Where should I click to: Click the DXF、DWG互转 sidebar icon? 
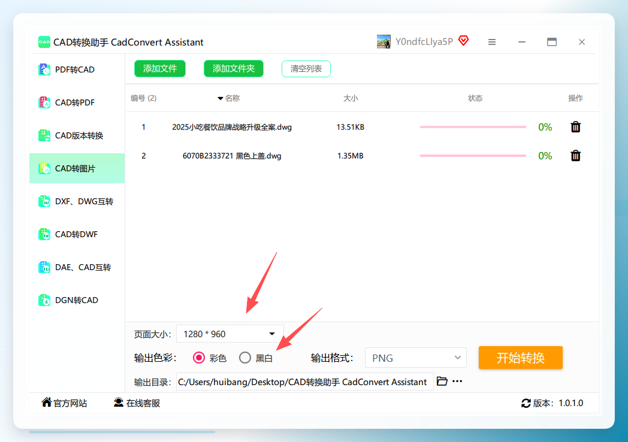click(x=44, y=201)
